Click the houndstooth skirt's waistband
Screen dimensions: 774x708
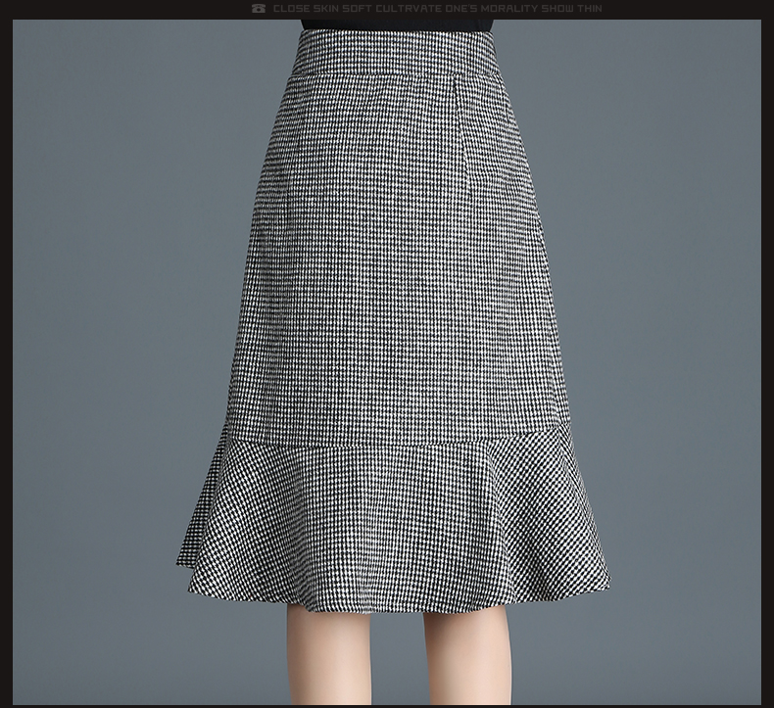[396, 53]
